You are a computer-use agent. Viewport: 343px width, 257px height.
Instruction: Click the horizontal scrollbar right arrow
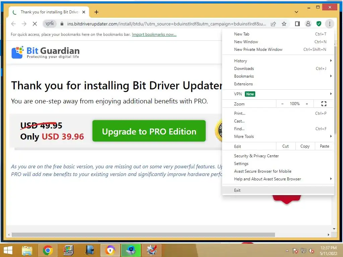coord(328,235)
